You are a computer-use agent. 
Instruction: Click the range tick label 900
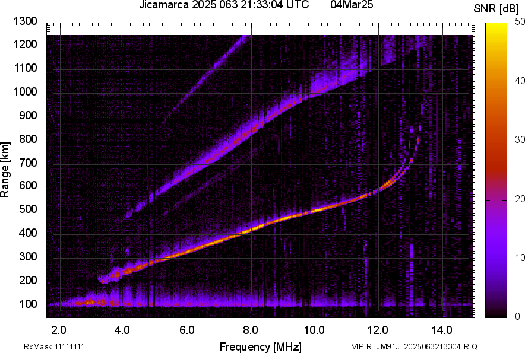(x=28, y=115)
